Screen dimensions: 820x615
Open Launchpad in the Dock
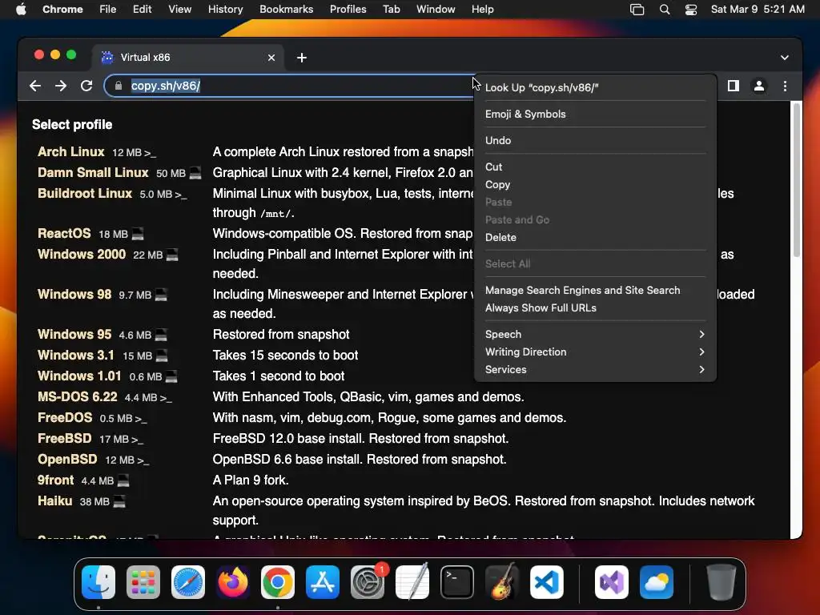[143, 582]
